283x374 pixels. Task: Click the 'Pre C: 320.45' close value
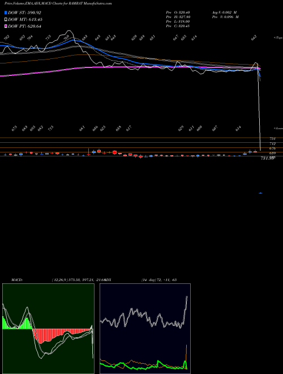click(x=178, y=26)
